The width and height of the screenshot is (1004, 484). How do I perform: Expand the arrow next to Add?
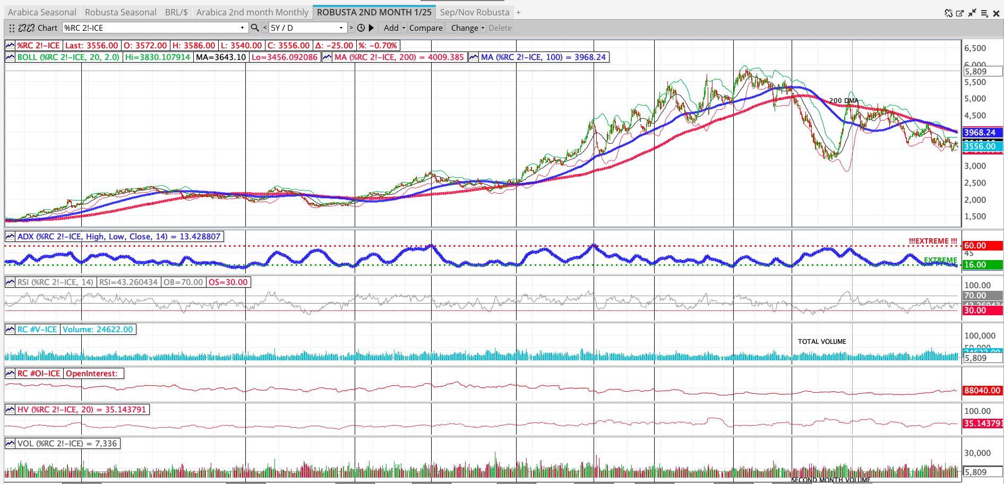click(x=404, y=28)
